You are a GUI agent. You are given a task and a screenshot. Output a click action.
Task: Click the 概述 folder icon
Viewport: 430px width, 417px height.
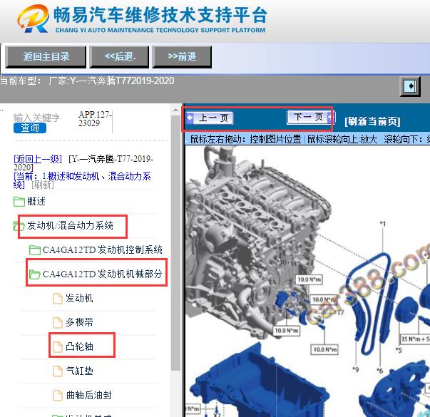click(x=19, y=202)
